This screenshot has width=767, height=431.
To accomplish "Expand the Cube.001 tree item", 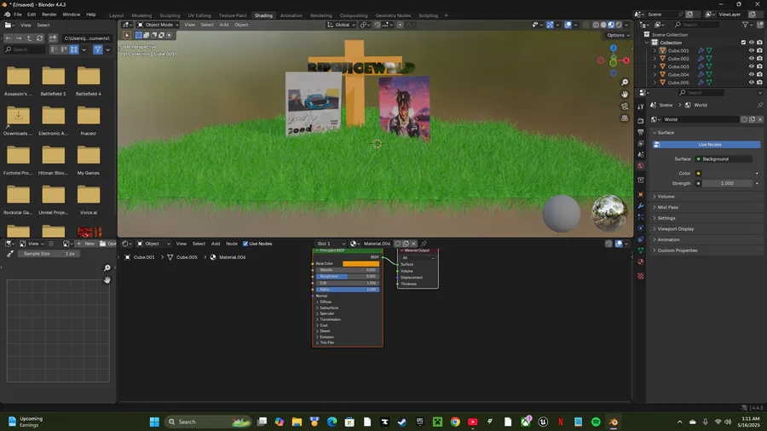I will [655, 50].
